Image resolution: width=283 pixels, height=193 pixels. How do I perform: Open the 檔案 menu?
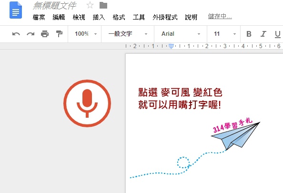pos(39,17)
